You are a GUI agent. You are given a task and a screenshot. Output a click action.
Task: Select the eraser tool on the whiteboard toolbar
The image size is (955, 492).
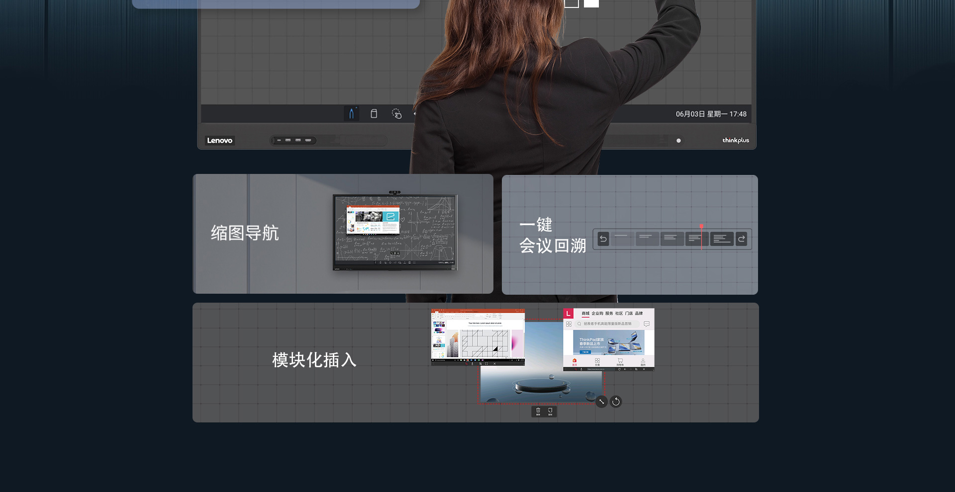coord(374,113)
